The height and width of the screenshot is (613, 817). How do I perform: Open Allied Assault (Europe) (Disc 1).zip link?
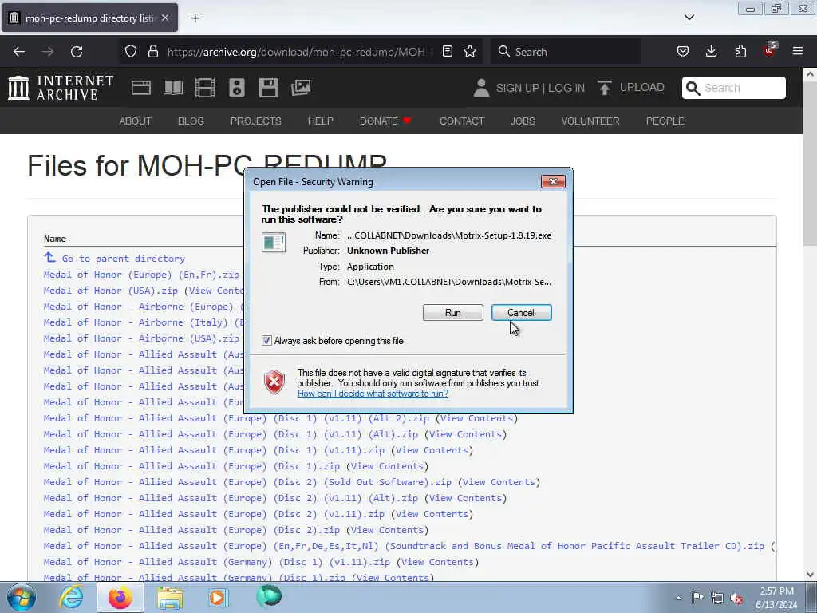[x=191, y=466]
